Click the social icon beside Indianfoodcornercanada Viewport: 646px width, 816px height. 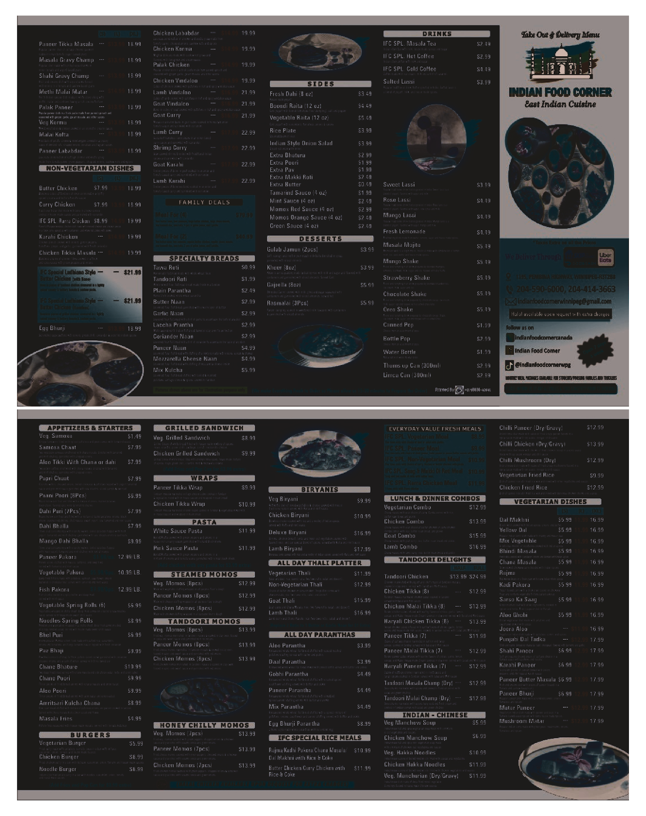tap(510, 337)
